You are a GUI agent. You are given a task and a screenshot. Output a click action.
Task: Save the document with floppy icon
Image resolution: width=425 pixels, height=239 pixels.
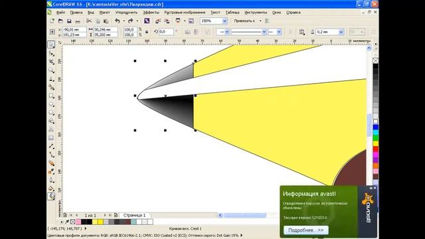pyautogui.click(x=69, y=21)
